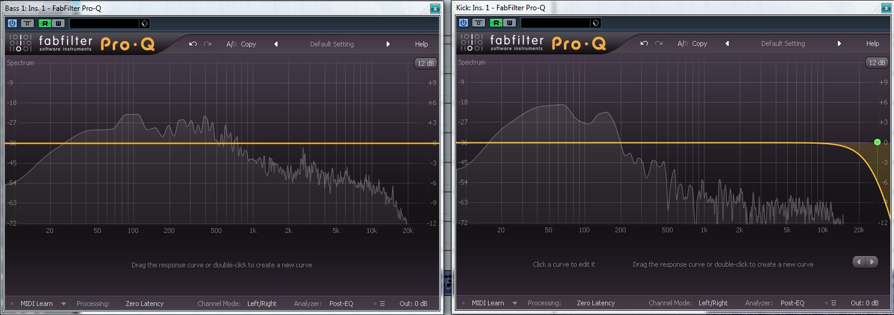The image size is (894, 315).
Task: Open the host preset field in Bass window
Action: tap(104, 24)
